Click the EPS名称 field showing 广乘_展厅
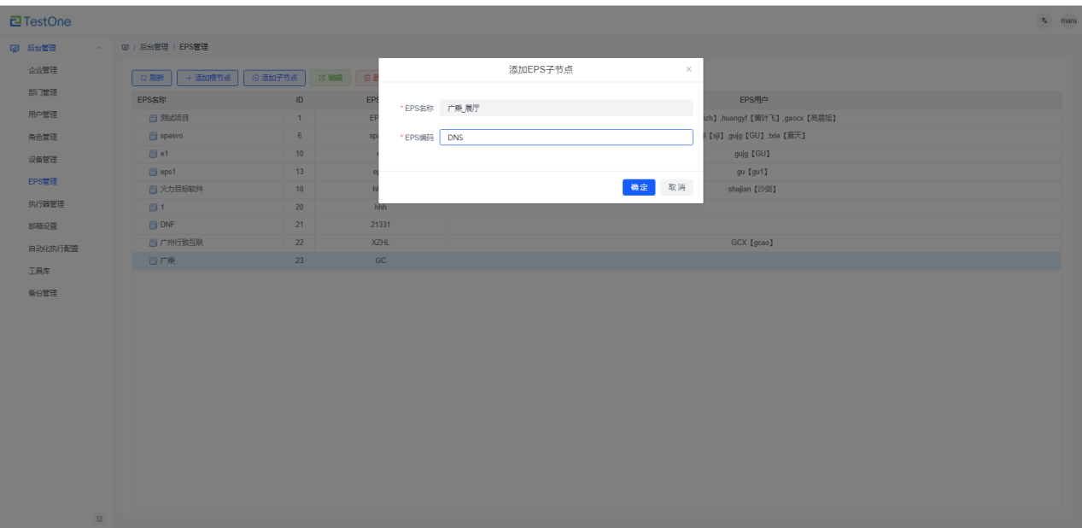 (x=565, y=109)
